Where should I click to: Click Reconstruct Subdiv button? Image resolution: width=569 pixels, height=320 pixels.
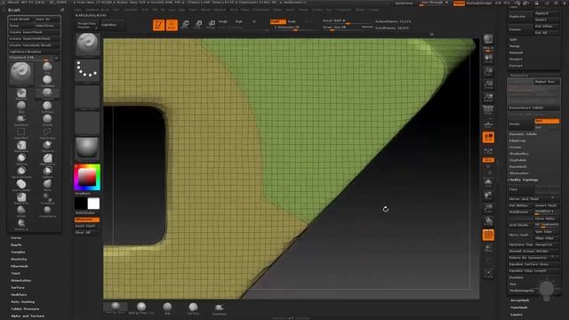point(533,108)
